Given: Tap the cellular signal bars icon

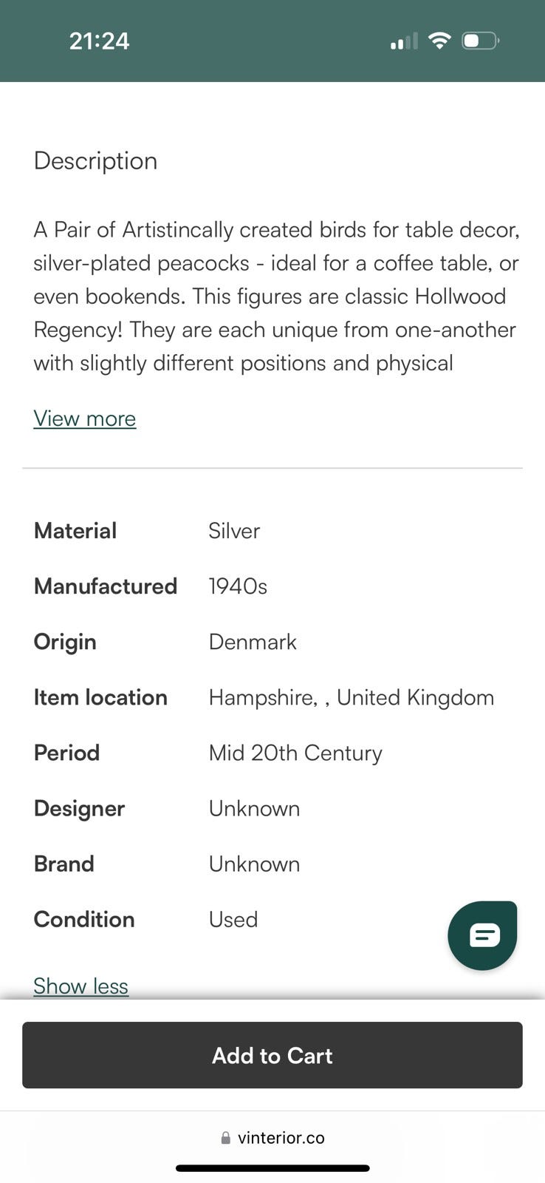Looking at the screenshot, I should [x=404, y=41].
